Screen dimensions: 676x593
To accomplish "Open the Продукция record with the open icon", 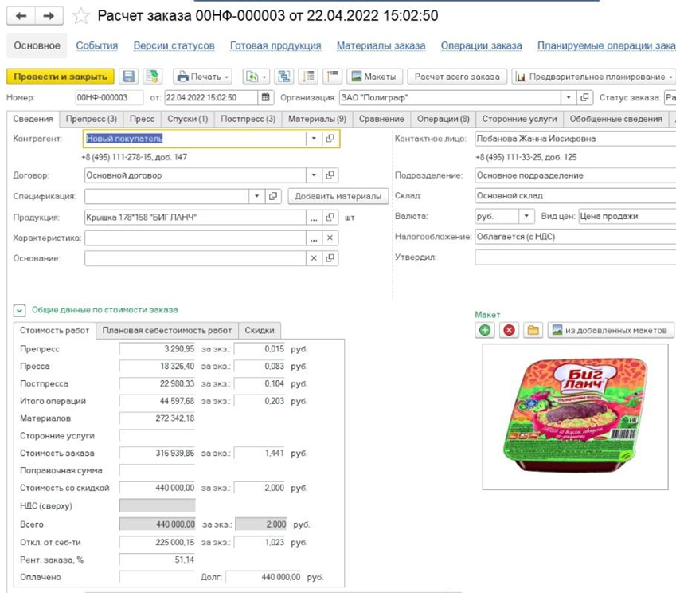I will click(330, 217).
